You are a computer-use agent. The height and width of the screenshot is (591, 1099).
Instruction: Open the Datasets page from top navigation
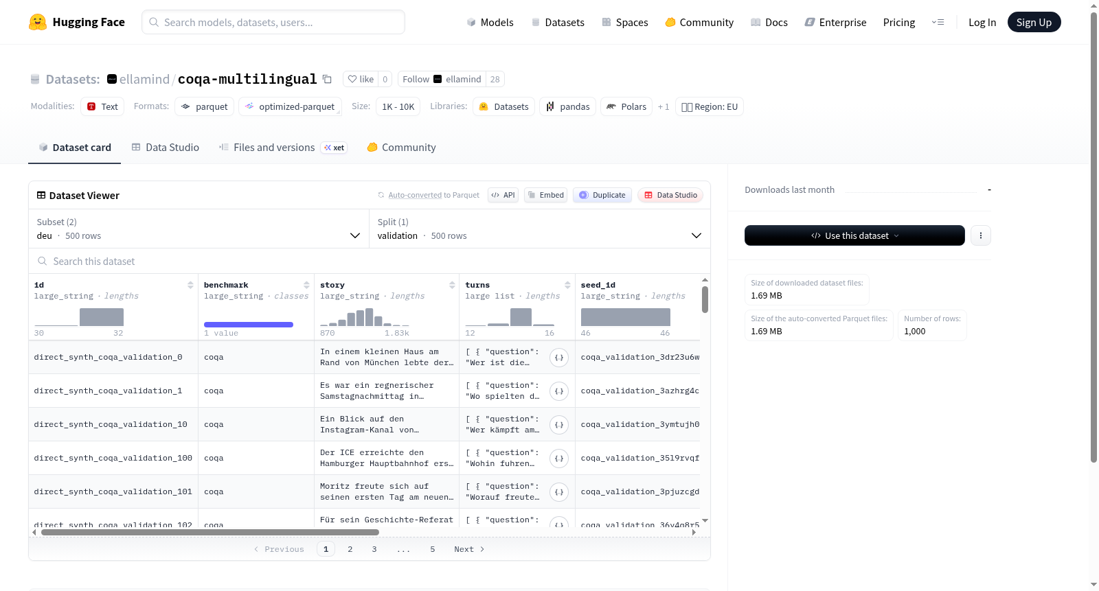[557, 23]
